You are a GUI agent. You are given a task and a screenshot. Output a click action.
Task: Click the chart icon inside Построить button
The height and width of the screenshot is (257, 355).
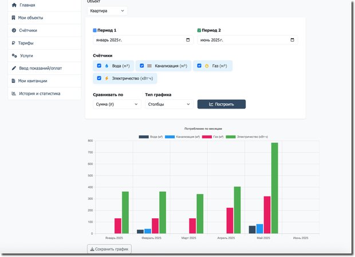click(211, 104)
